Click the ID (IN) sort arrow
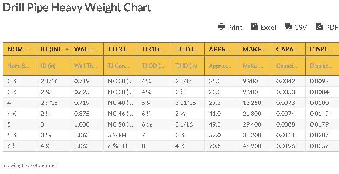The width and height of the screenshot is (339, 174). [67, 49]
